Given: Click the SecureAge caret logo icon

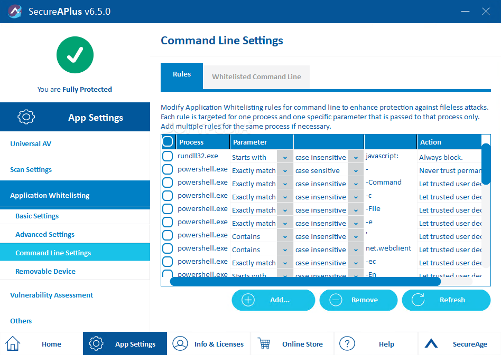Looking at the screenshot, I should coord(431,343).
